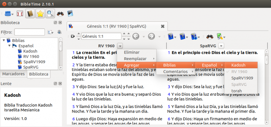Open the Comentarios submenu entry
Screen dimensions: 271x127
(x=176, y=71)
